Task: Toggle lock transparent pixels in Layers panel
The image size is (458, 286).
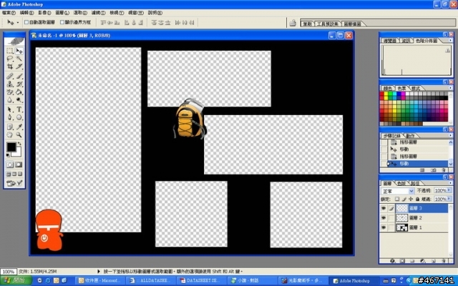Action: coord(397,199)
